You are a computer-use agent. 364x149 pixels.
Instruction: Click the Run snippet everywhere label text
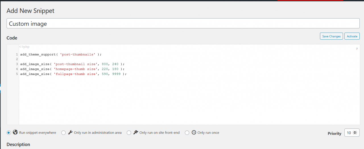pos(38,132)
